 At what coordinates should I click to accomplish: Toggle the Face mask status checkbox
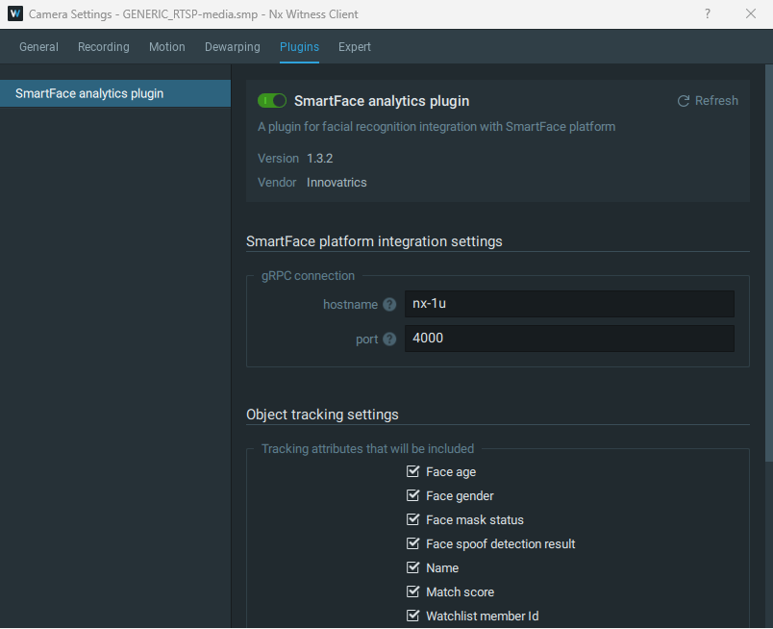[x=413, y=520]
